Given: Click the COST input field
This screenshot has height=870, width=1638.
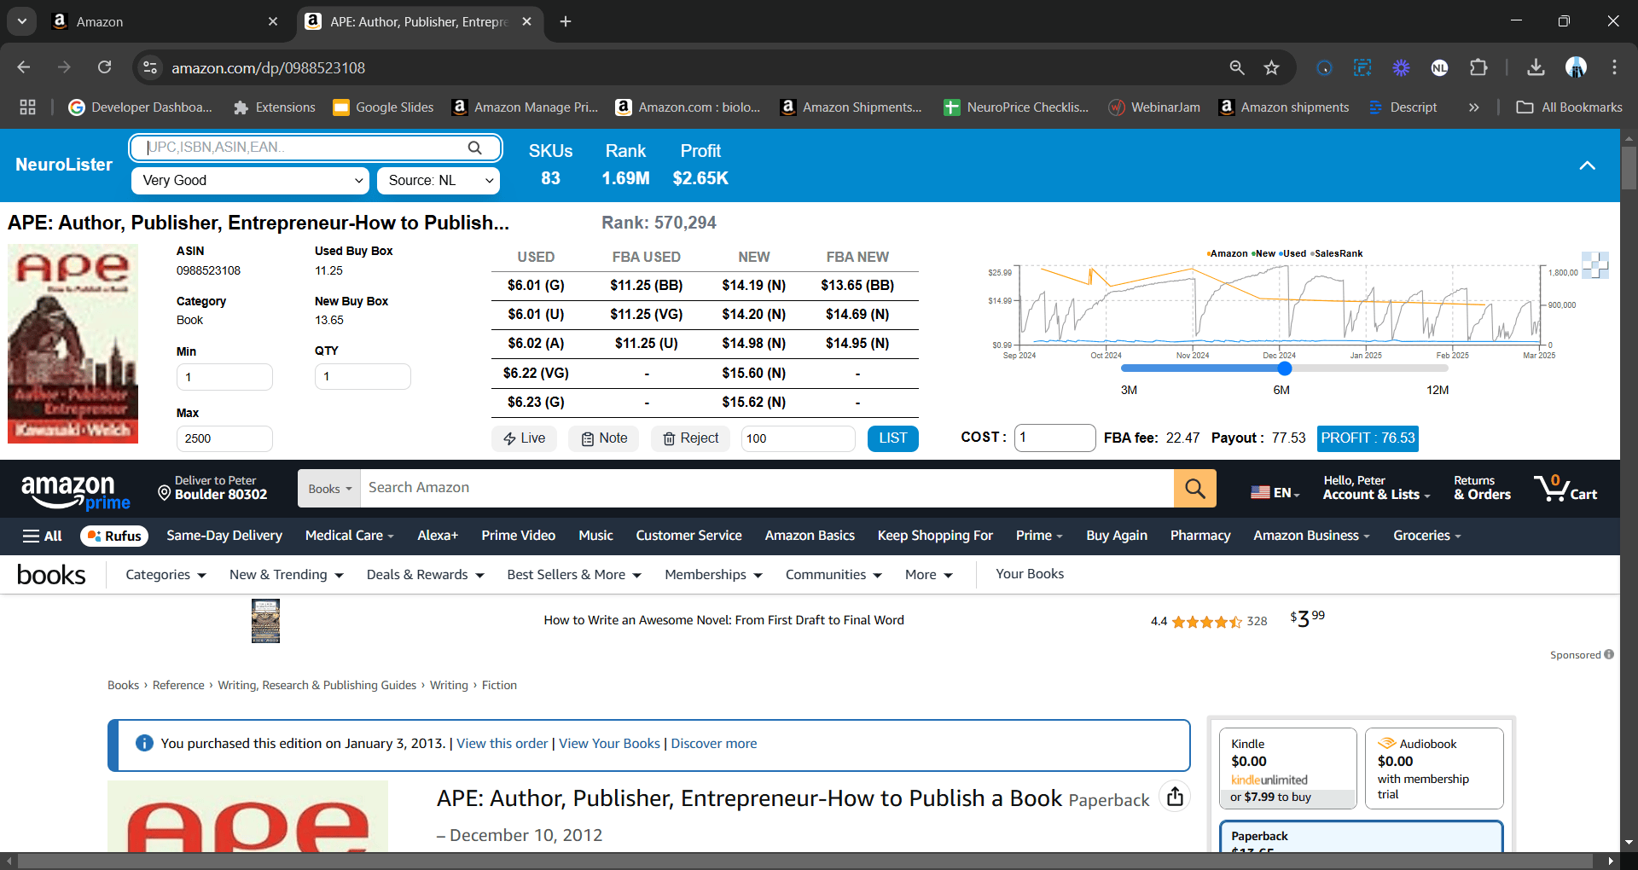Looking at the screenshot, I should coord(1054,438).
